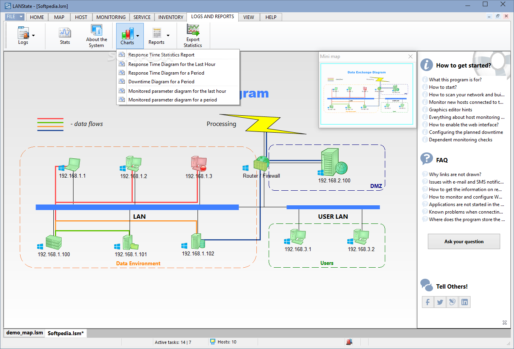Screen dimensions: 514x349
Task: Select the 192.168.1.100 server rack icon
Action: [54, 242]
